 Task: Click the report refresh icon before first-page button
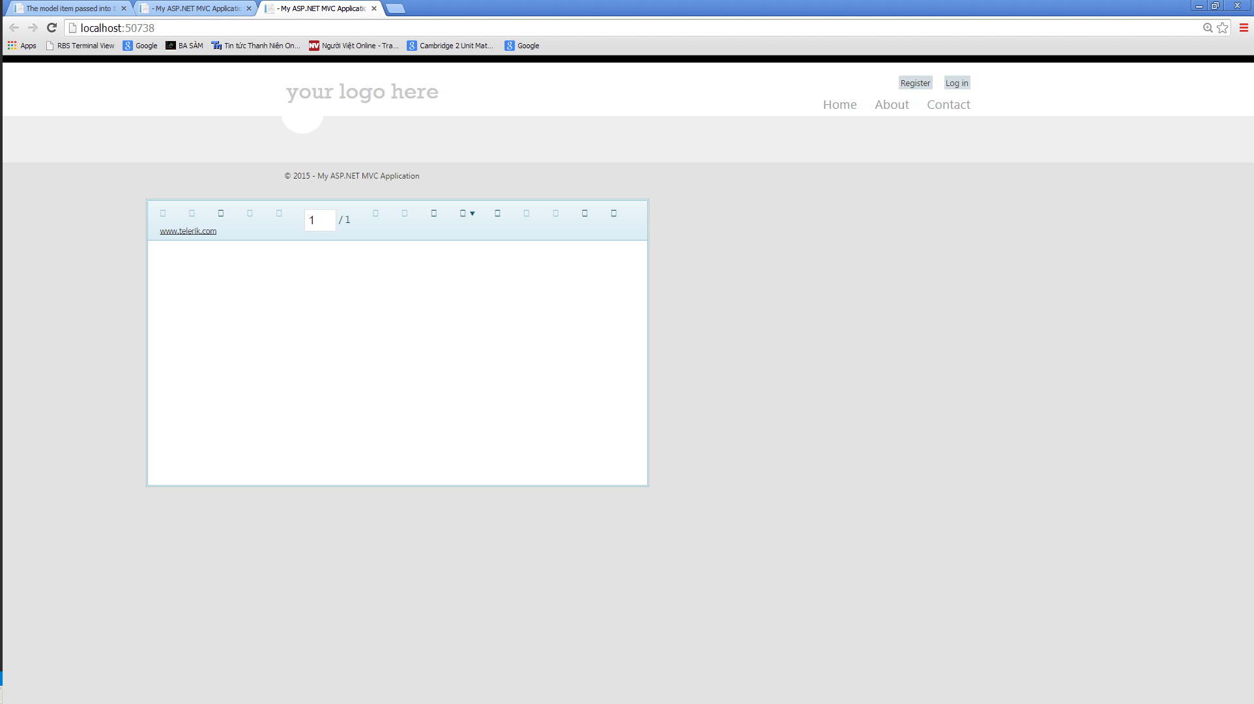pyautogui.click(x=221, y=213)
